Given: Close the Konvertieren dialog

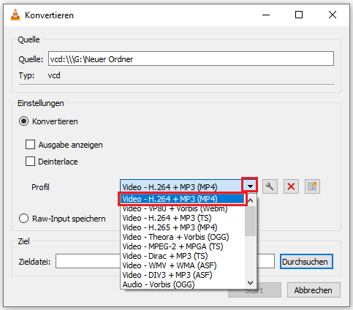Looking at the screenshot, I should [x=333, y=15].
